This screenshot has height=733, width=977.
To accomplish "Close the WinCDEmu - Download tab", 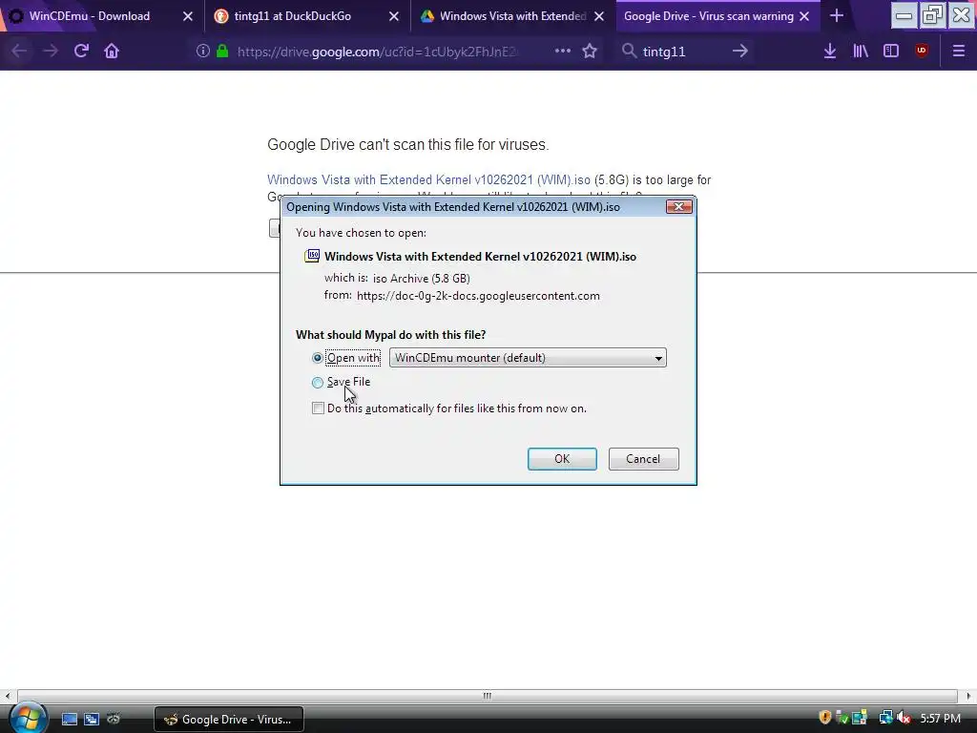I will (188, 16).
